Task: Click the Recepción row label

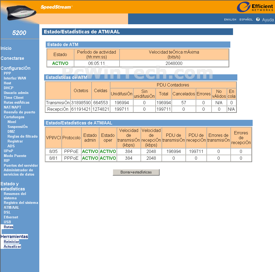Action: [x=58, y=109]
